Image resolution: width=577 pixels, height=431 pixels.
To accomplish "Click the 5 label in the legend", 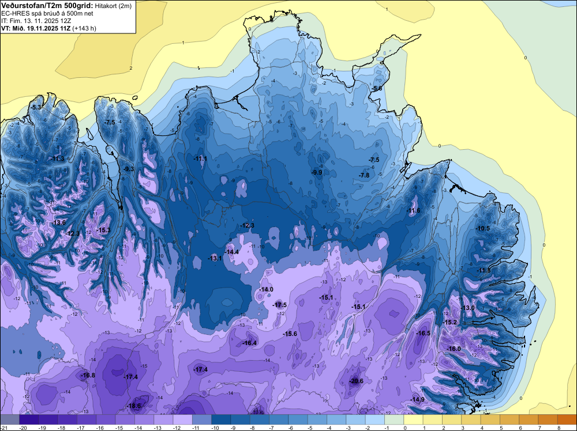I will point(501,428).
